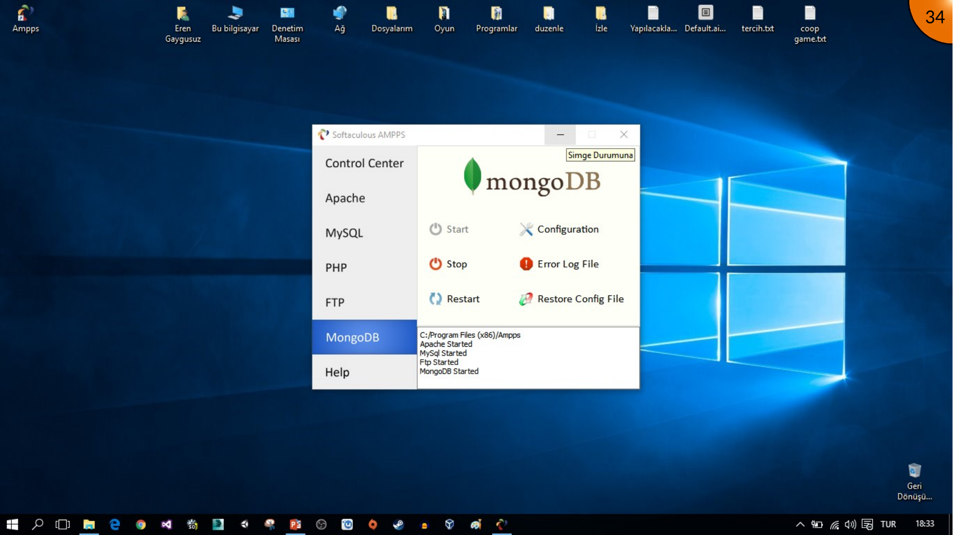Open the Error Log File link
953x535 pixels.
click(568, 264)
